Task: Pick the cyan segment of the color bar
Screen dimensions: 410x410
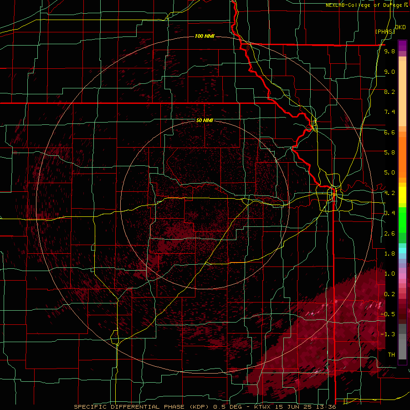Action: [x=402, y=251]
